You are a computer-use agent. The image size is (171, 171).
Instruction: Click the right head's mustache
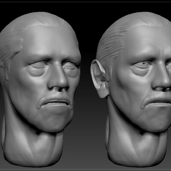pos(155,98)
